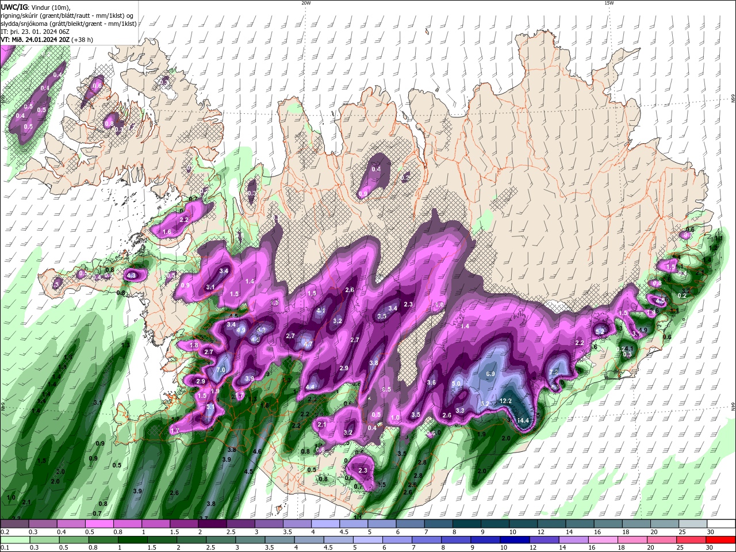The image size is (736, 552).
Task: Pick upper scale swatch between 12 and 14
Action: point(552,524)
